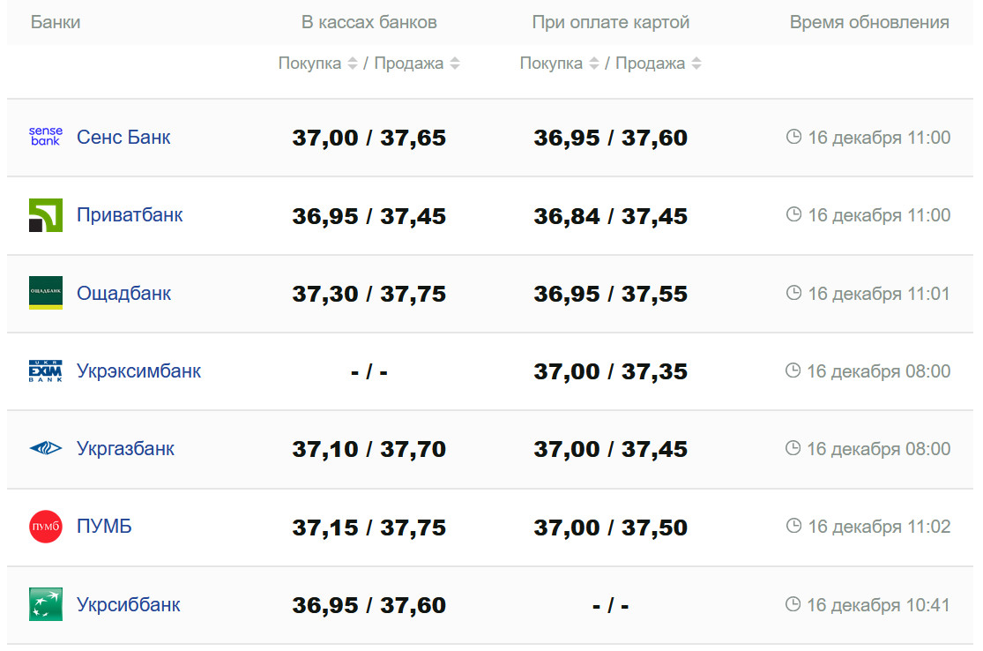The image size is (983, 651).
Task: Open the Укрсиббанк link
Action: (x=128, y=604)
